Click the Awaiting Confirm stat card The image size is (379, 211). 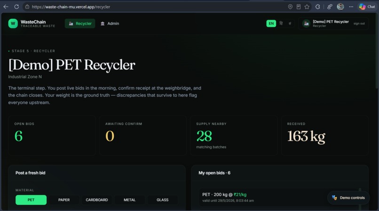coord(143,135)
